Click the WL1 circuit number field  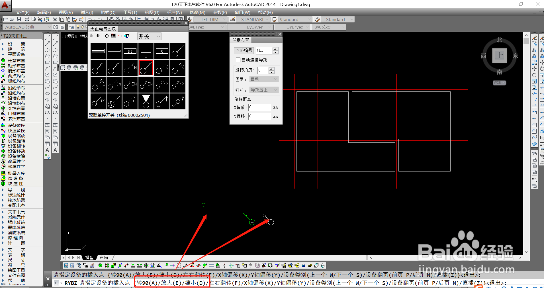point(264,50)
